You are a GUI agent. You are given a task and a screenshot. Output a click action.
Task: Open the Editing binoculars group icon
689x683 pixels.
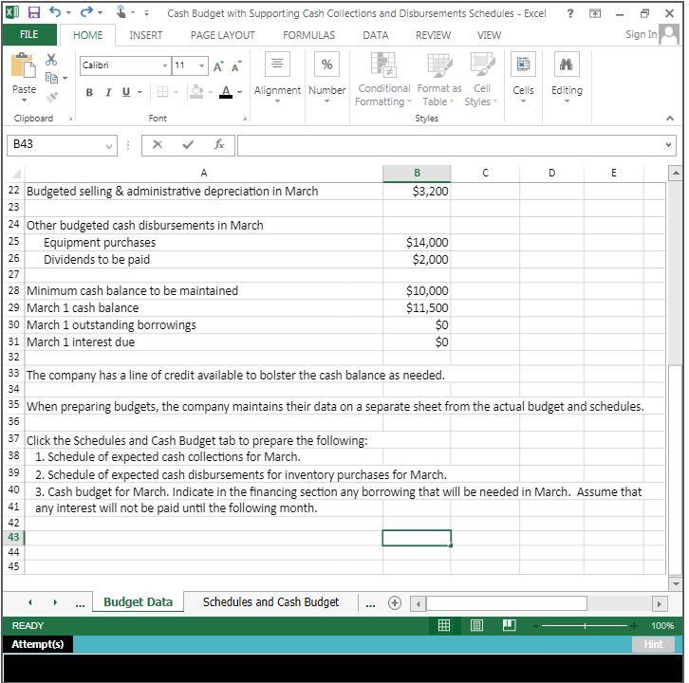tap(567, 65)
